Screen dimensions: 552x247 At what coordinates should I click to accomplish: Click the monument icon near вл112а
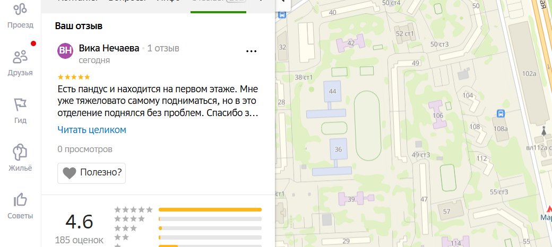[x=544, y=131]
